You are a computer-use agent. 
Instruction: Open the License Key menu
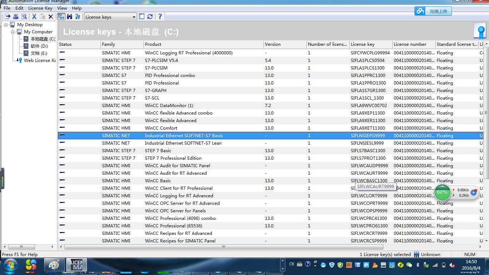click(40, 8)
